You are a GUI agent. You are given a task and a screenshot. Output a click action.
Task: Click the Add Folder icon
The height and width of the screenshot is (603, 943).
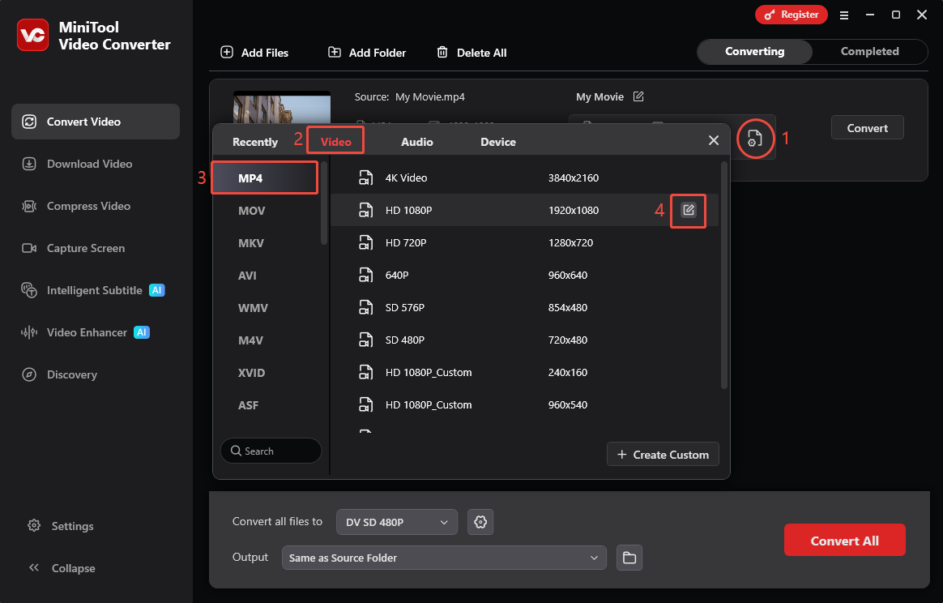pos(335,53)
